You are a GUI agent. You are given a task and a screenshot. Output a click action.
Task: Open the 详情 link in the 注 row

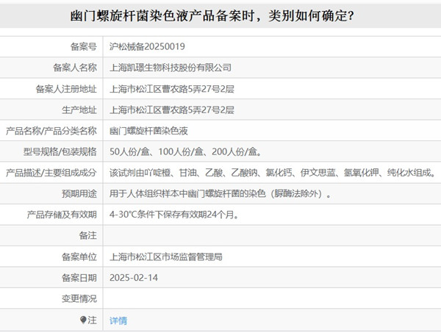tap(118, 321)
